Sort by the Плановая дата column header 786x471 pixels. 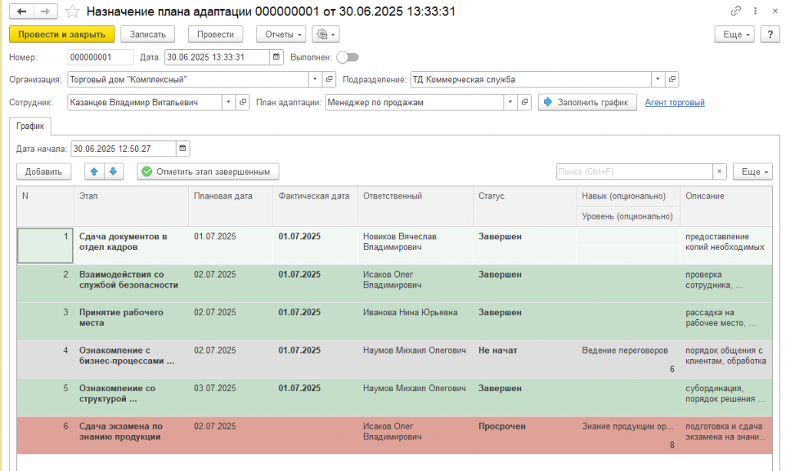(230, 206)
